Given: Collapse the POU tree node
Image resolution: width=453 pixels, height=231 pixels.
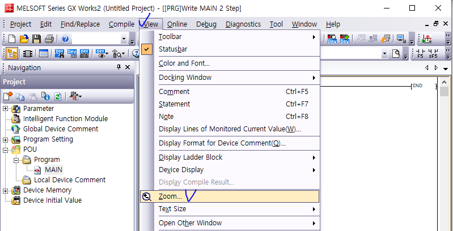Looking at the screenshot, I should [x=5, y=149].
